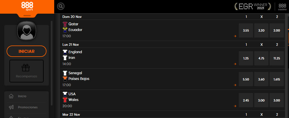Image resolution: width=289 pixels, height=118 pixels.
Task: Click the Promociones megaphone icon
Action: point(11,107)
